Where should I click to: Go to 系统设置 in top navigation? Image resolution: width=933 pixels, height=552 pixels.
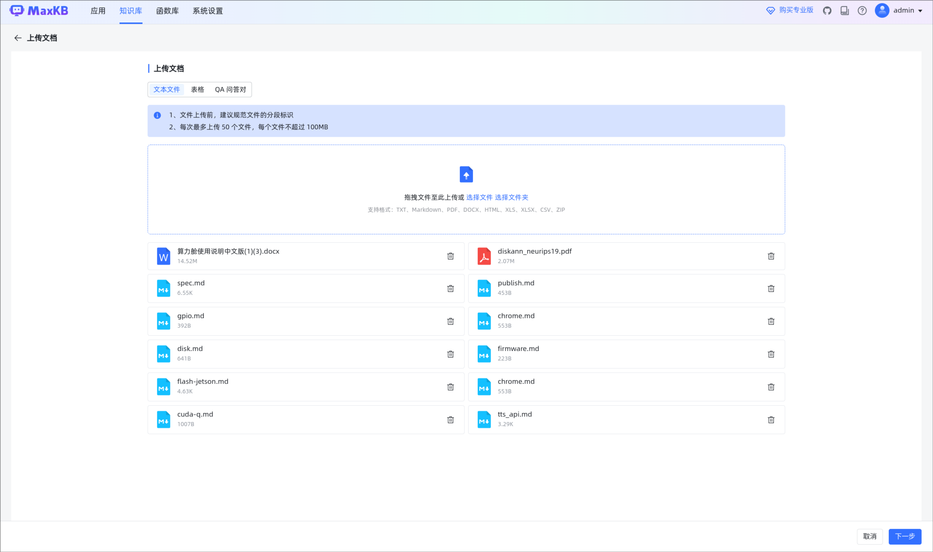[208, 11]
